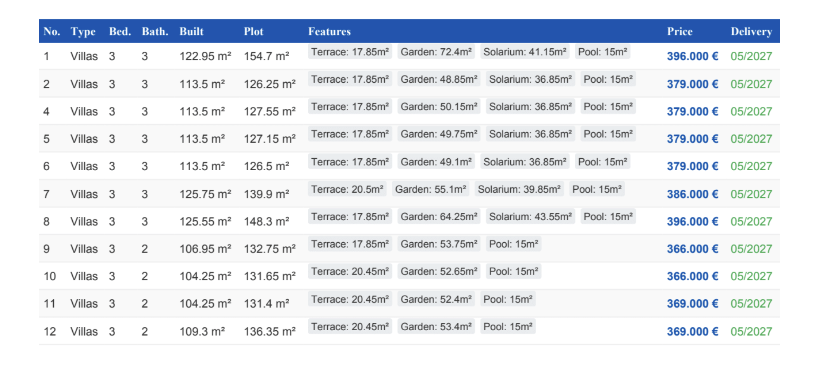
Task: Select the Solarium: 41.15m² feature tag
Action: 524,52
